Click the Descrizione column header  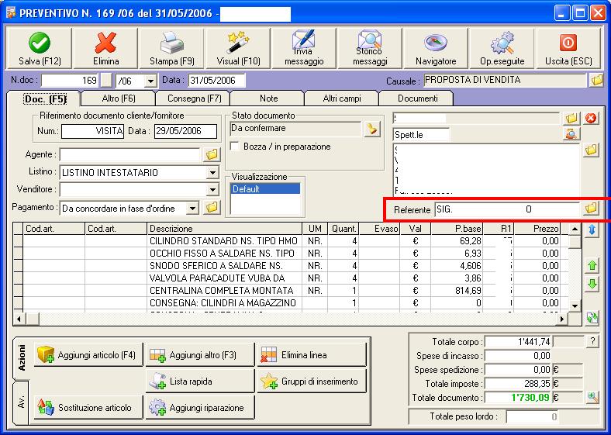coord(224,229)
